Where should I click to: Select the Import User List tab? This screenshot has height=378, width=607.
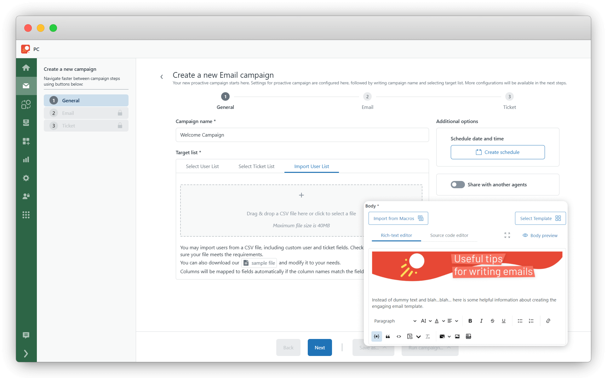click(312, 166)
